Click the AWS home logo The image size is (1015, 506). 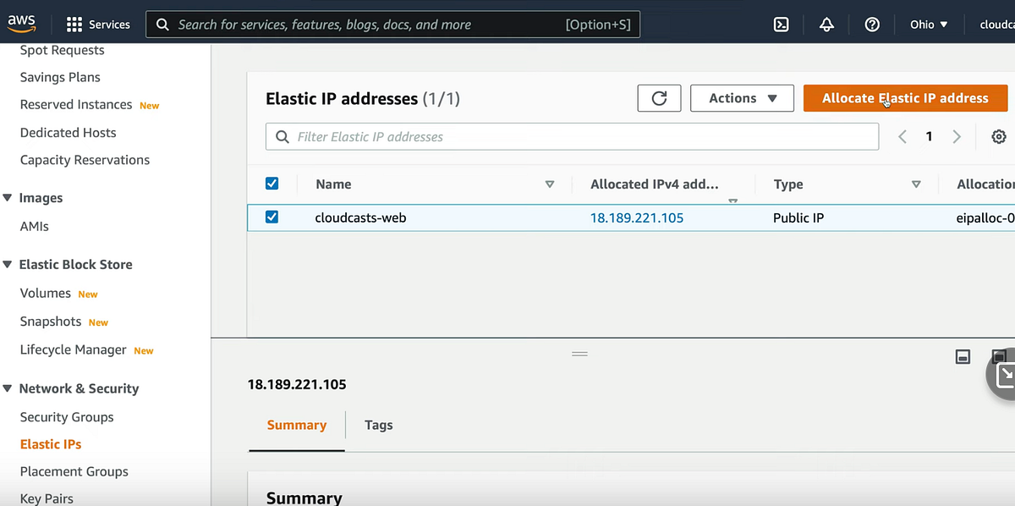pos(21,23)
